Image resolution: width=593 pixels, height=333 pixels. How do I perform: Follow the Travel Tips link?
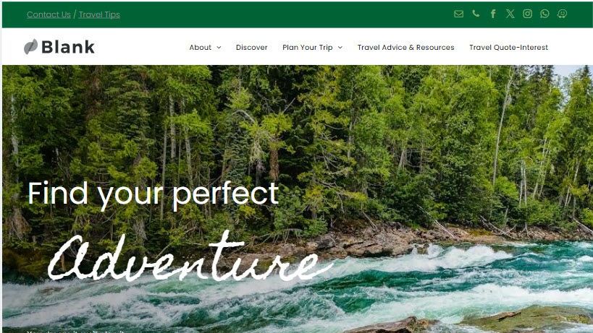point(99,14)
